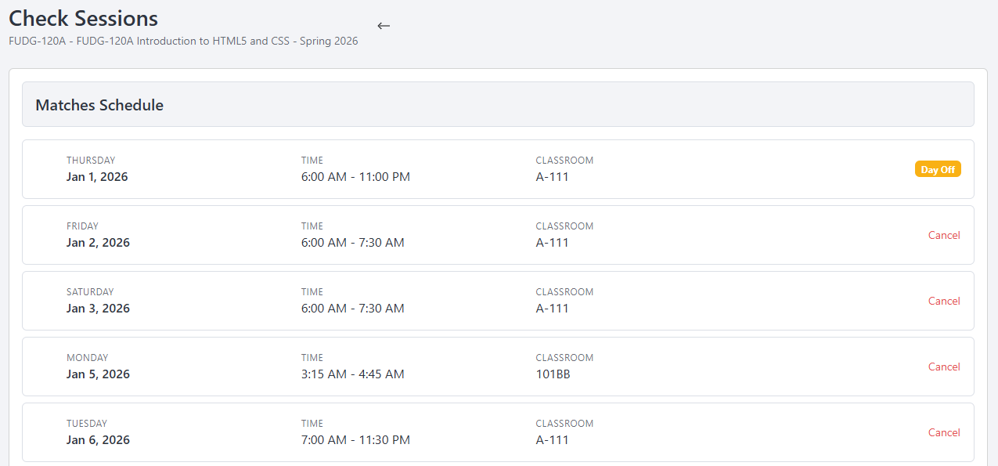Click the FUDG-120A course subtitle
Viewport: 998px width, 466px height.
point(183,41)
